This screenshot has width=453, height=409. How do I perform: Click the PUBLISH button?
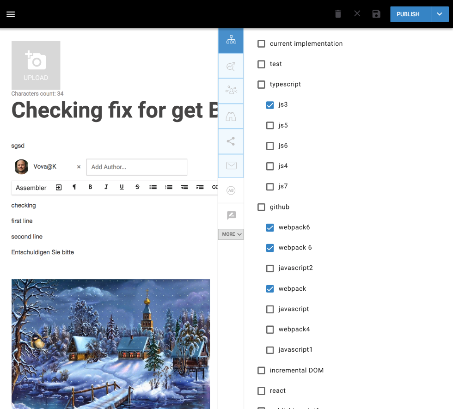tap(410, 14)
